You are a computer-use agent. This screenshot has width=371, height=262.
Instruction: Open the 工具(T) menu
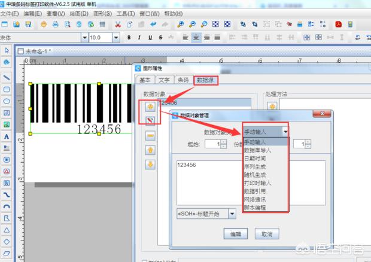(x=126, y=14)
